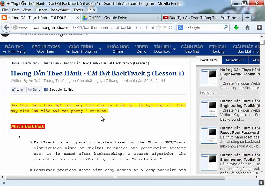Click the site identity globe icon

click(x=15, y=27)
